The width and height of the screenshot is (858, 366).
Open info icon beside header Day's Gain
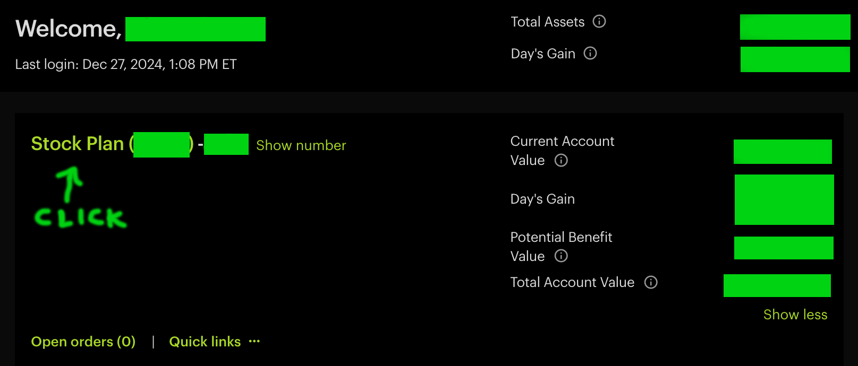coord(590,54)
